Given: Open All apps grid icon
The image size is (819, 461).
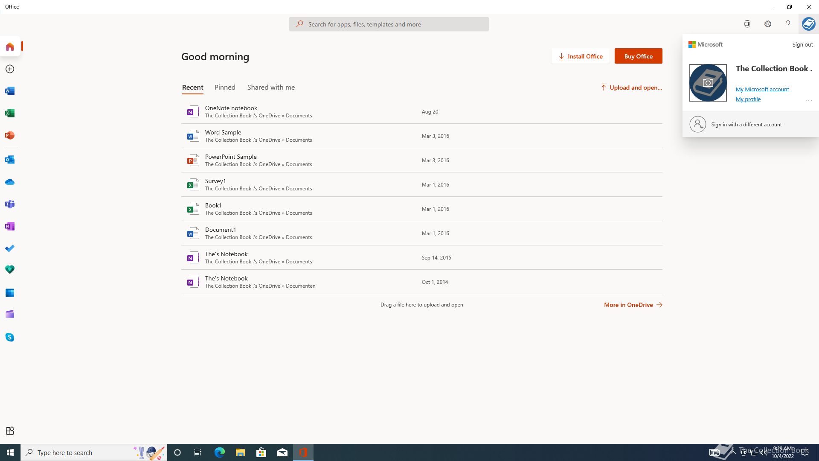Looking at the screenshot, I should tap(10, 431).
